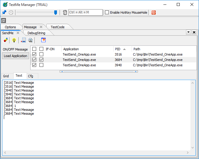Click the Ctrl + Alt + M hotkey field
The width and height of the screenshot is (199, 159).
(85, 12)
